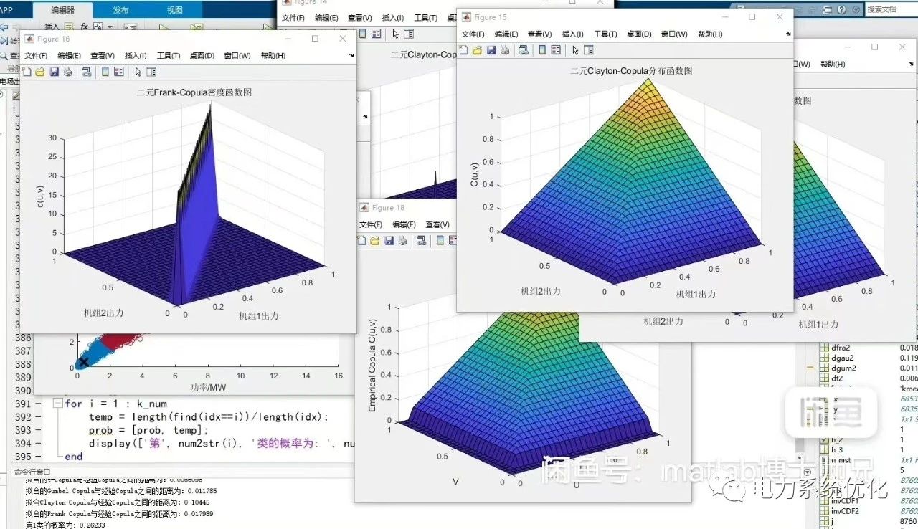Toggle Insert Colorbar in Figure 16 toolbar
Viewport: 918px width, 529px height.
105,72
